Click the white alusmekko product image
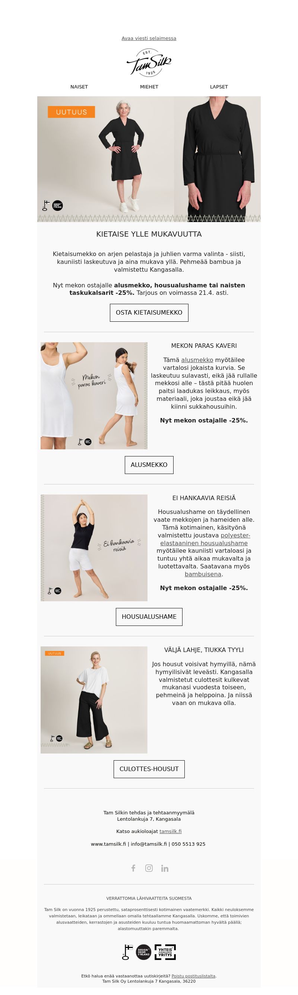Image resolution: width=298 pixels, height=995 pixels. pyautogui.click(x=94, y=396)
